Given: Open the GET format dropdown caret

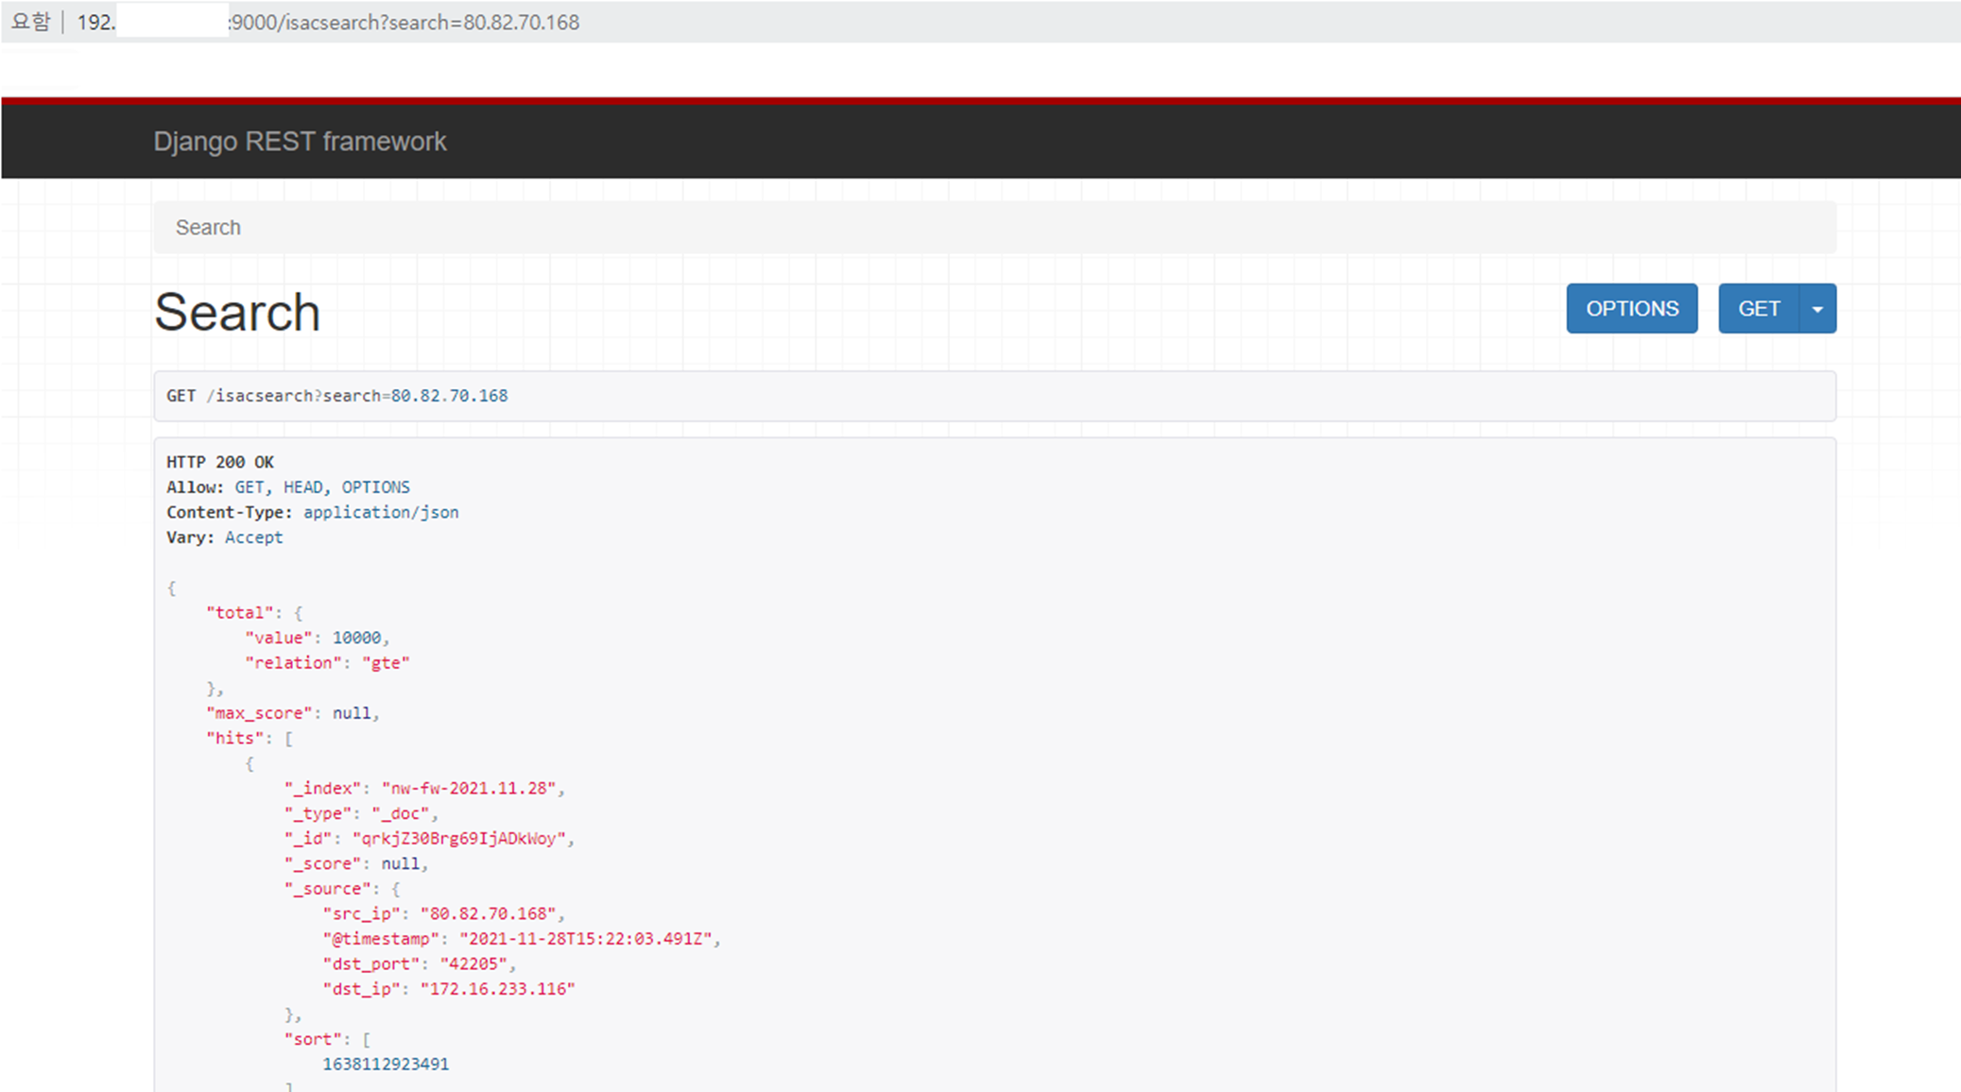Looking at the screenshot, I should tap(1817, 309).
